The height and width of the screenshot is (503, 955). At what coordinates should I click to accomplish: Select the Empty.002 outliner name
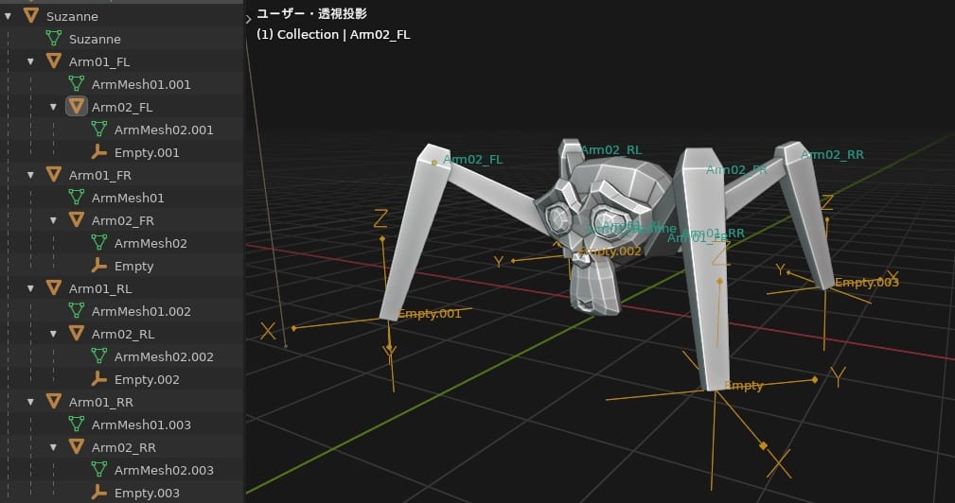point(147,379)
